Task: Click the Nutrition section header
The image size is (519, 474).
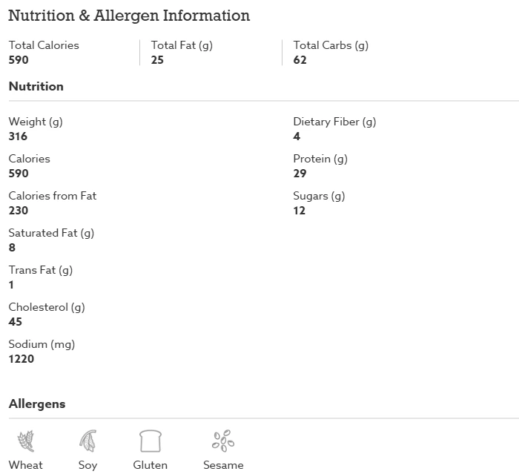Action: (x=36, y=87)
